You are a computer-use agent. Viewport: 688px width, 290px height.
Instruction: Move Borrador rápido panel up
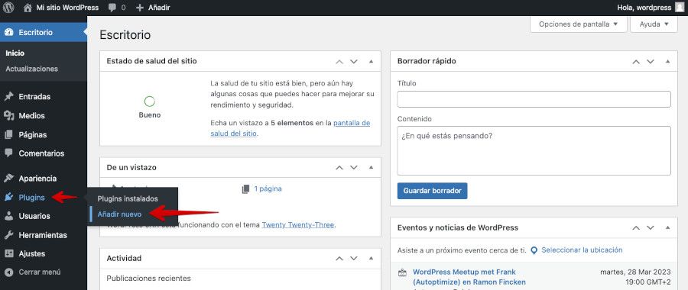point(636,62)
